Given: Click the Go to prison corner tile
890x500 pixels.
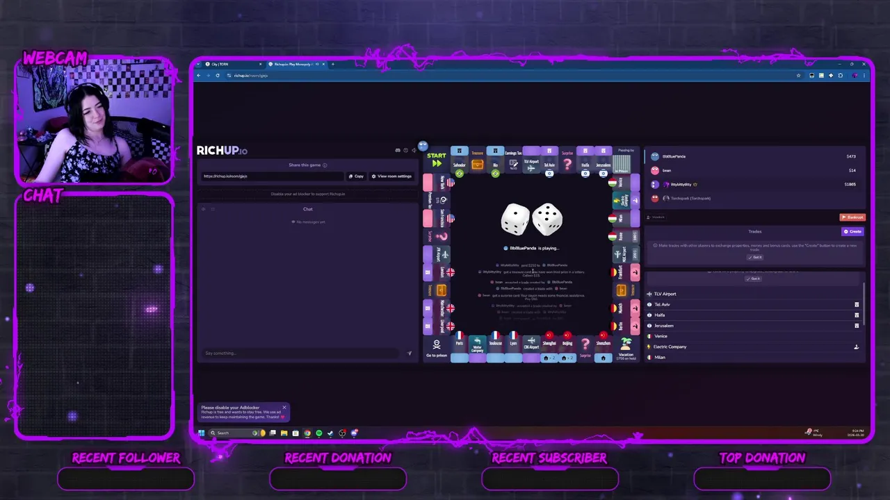Looking at the screenshot, I should [437, 348].
